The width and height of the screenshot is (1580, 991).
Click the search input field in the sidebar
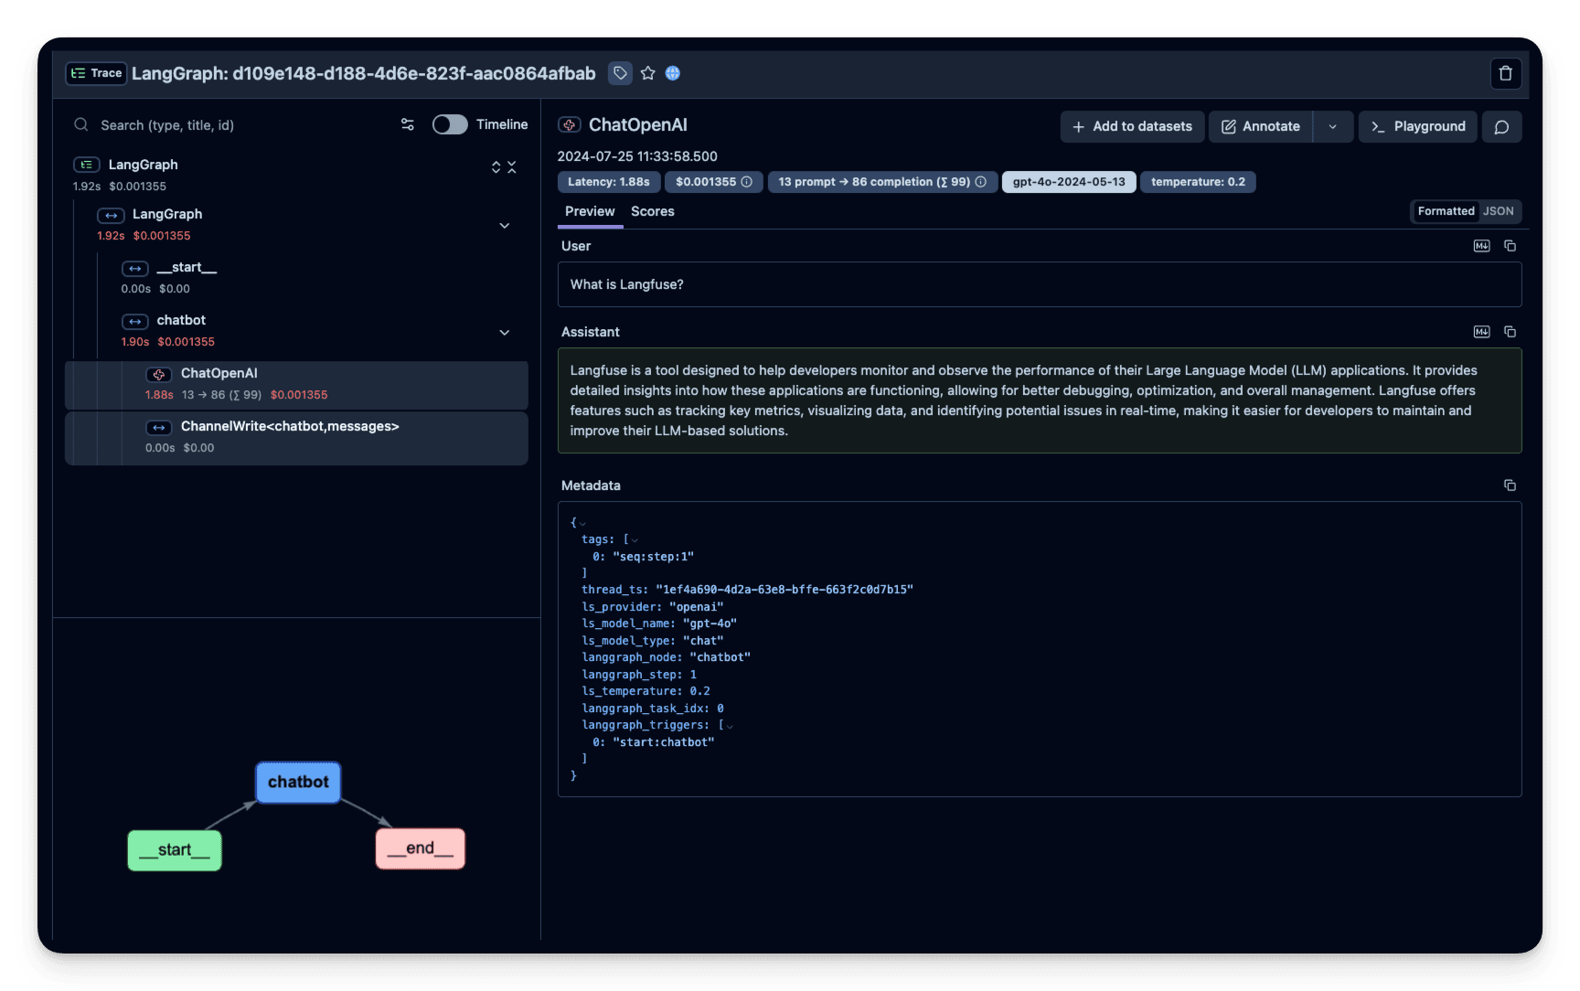point(229,124)
